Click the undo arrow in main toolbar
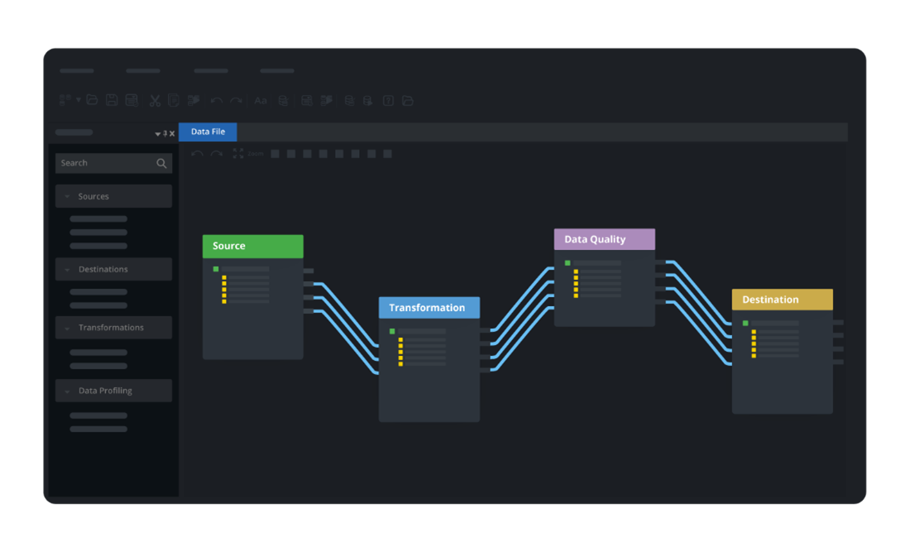910x552 pixels. click(x=216, y=101)
